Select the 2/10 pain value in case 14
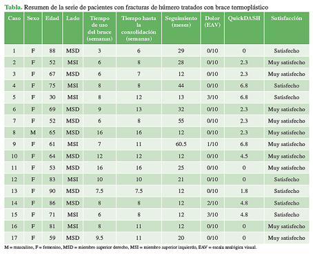The image size is (313, 255). point(212,203)
